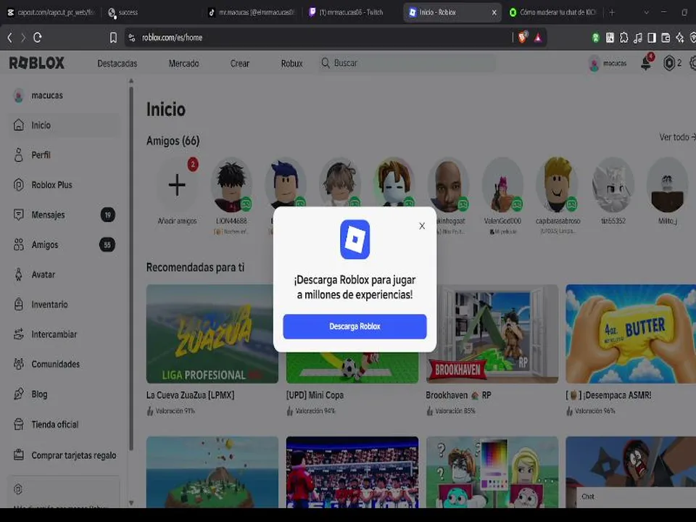The width and height of the screenshot is (696, 522).
Task: Click the Roblox logo in header
Action: [37, 63]
